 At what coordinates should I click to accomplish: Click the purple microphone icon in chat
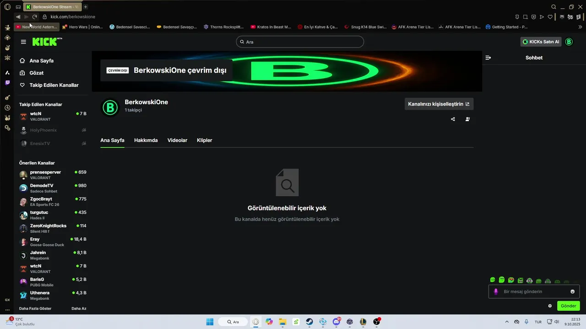coord(495,292)
